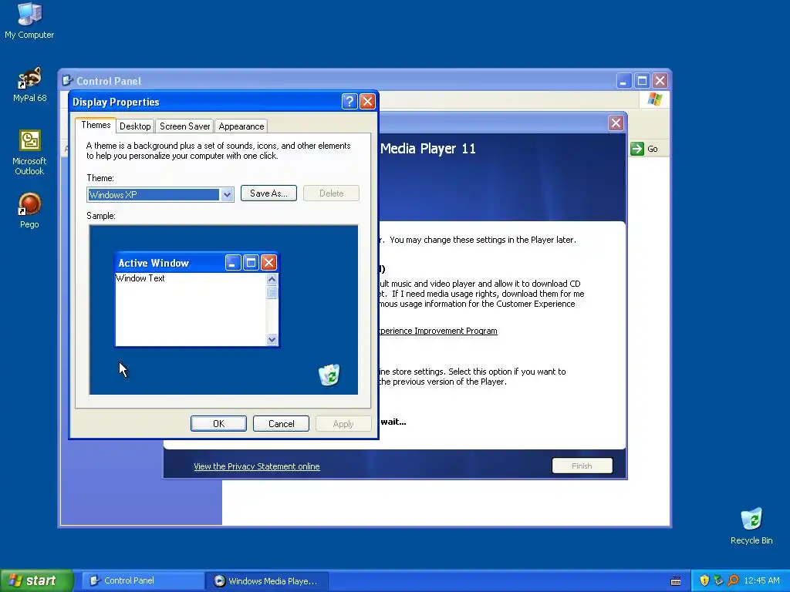Close the Control Panel window
Image resolution: width=790 pixels, height=592 pixels.
(660, 80)
